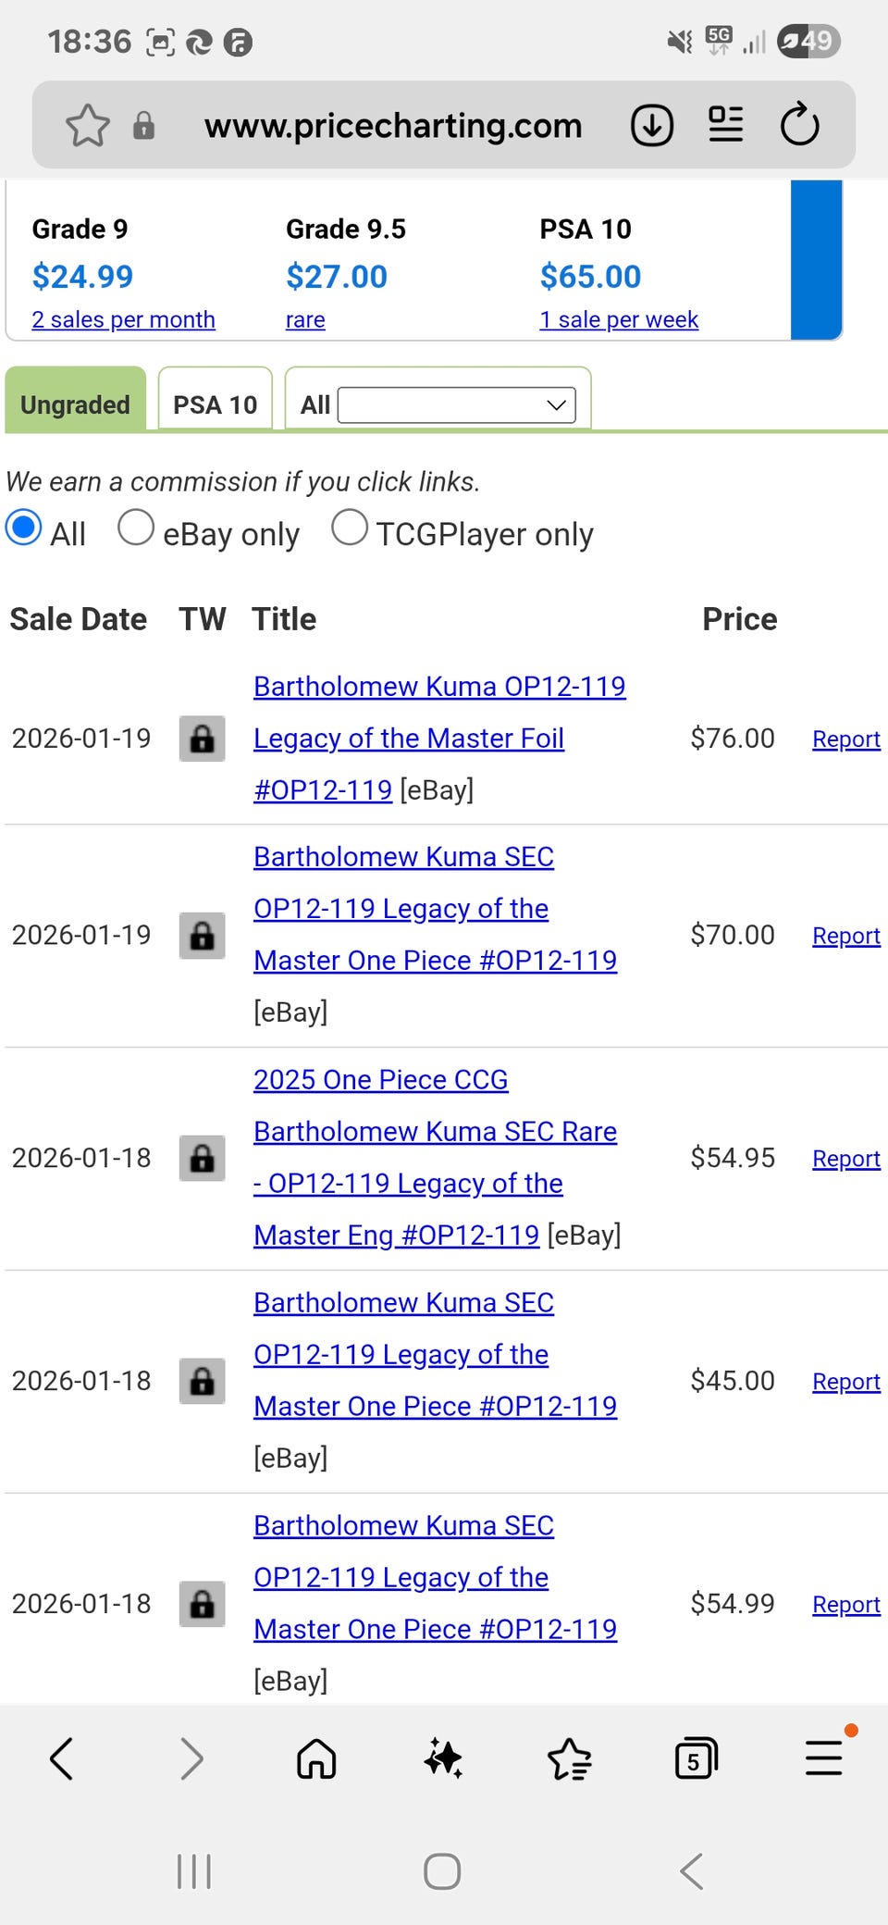Screen dimensions: 888x1925
Task: Switch to the Ungraded tab
Action: (75, 405)
